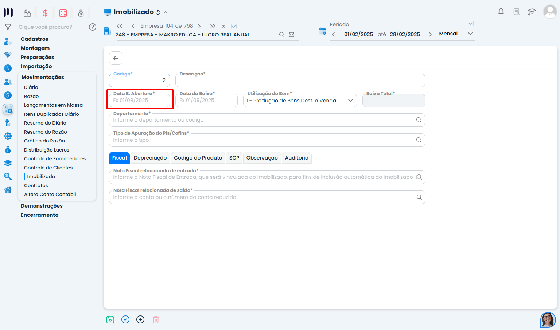Viewport: 560px width, 330px height.
Task: Open Contratos in the Movimentações menu
Action: click(36, 185)
